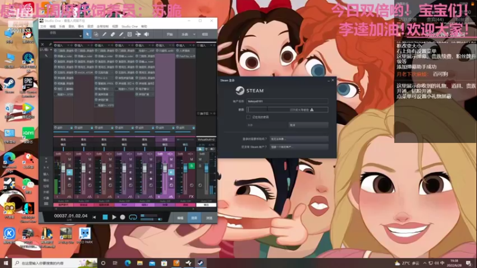
Task: Start playback with the Play button
Action: (114, 217)
